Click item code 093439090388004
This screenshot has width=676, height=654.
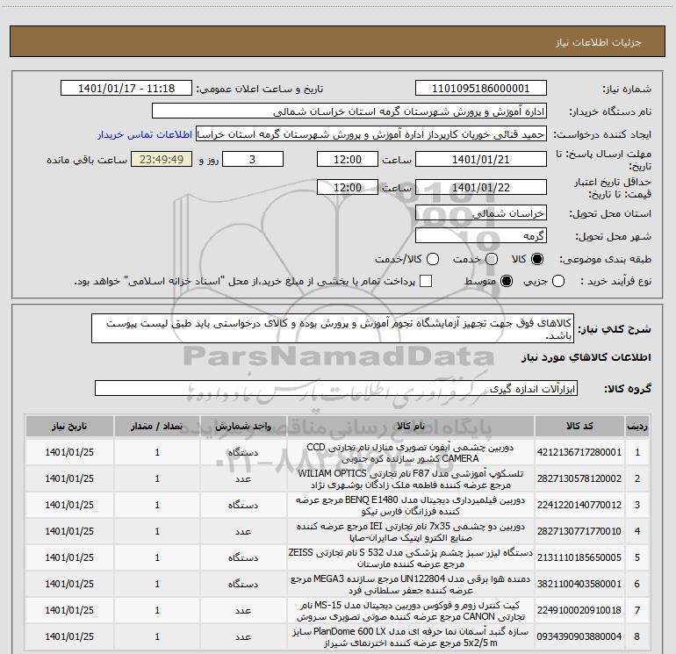[x=579, y=636]
